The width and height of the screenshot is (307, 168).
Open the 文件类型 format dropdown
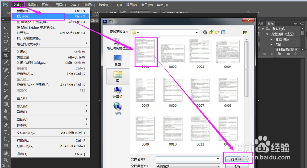pyautogui.click(x=218, y=166)
